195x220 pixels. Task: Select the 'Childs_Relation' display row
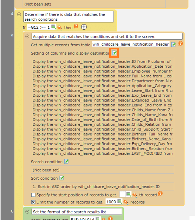tap(102, 124)
